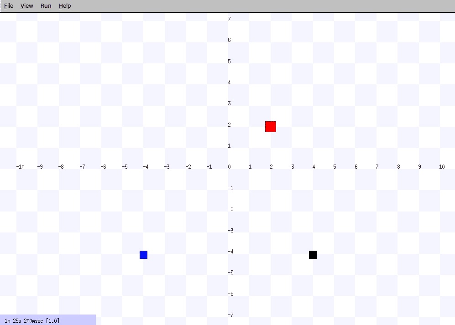Click the x-axis label 10

[442, 167]
